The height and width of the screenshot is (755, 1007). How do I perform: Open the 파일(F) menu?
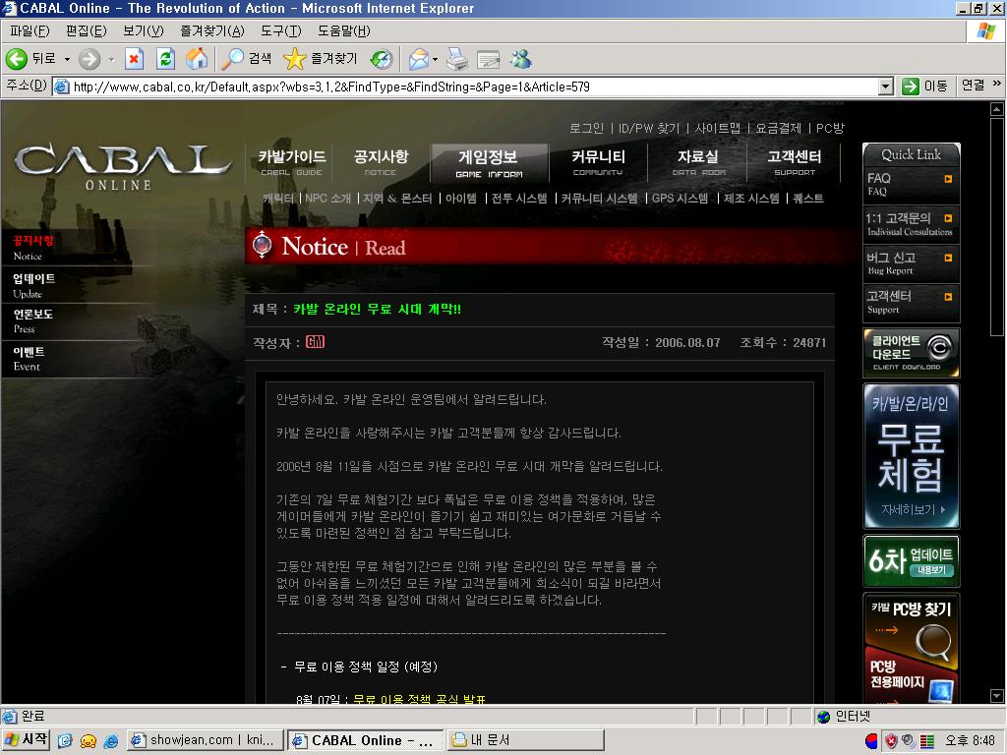coord(30,30)
